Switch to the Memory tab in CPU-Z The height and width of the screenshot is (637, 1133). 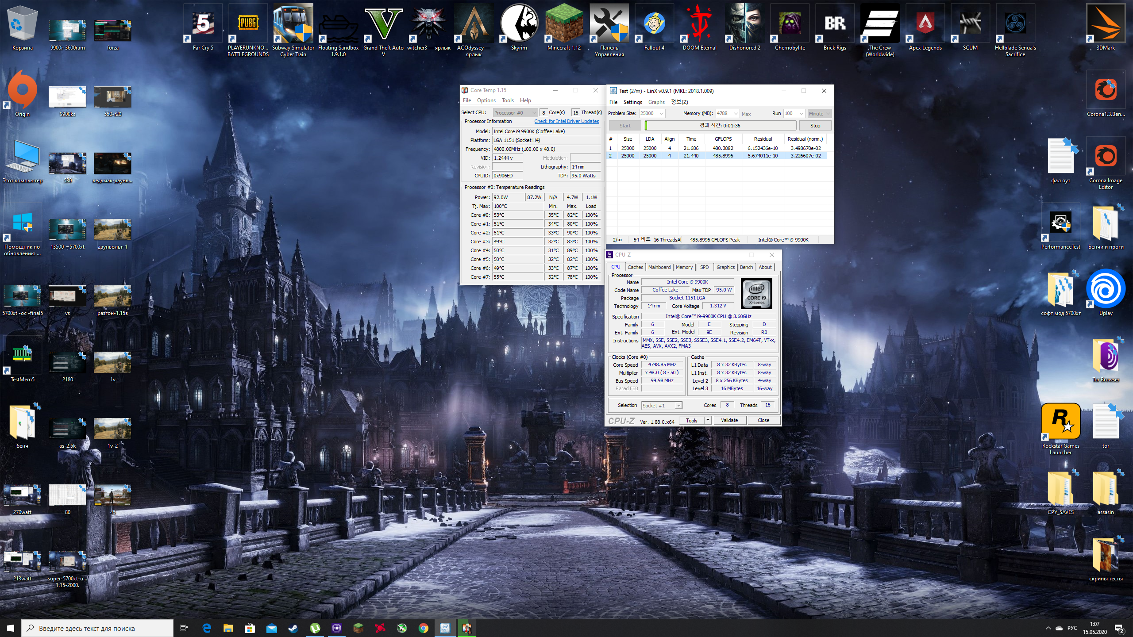point(684,267)
